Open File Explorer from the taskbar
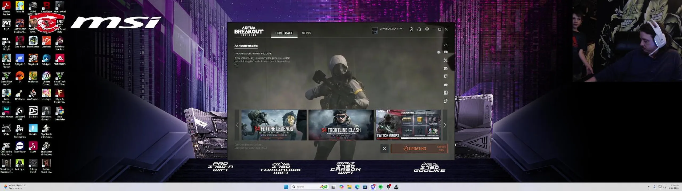Viewport: 682px width, 191px height. pyautogui.click(x=349, y=187)
